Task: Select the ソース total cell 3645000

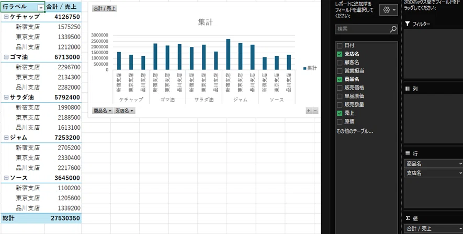Action: 63,178
